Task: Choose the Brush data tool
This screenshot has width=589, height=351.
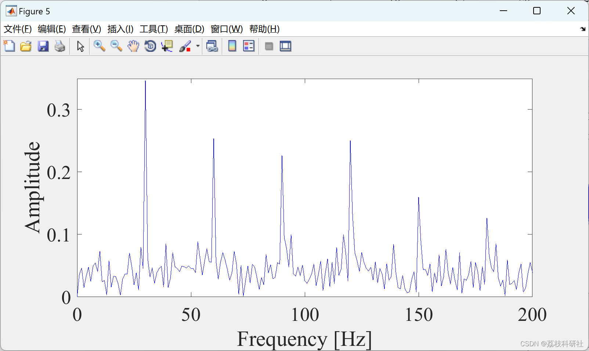Action: (x=185, y=46)
